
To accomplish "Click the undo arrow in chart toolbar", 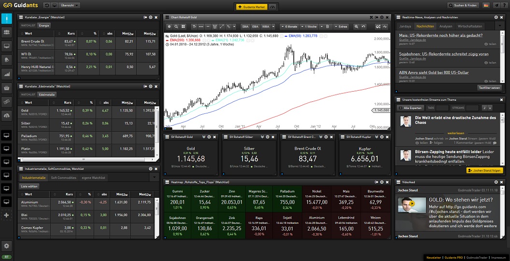I will [x=363, y=26].
